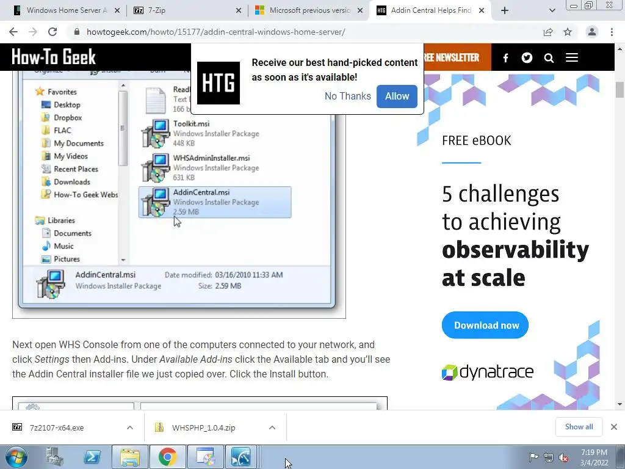This screenshot has width=625, height=469.
Task: Click the 'FREE eBOOK' ad heading
Action: (476, 140)
